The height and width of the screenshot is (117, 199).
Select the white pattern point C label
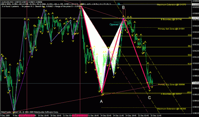(x=149, y=98)
